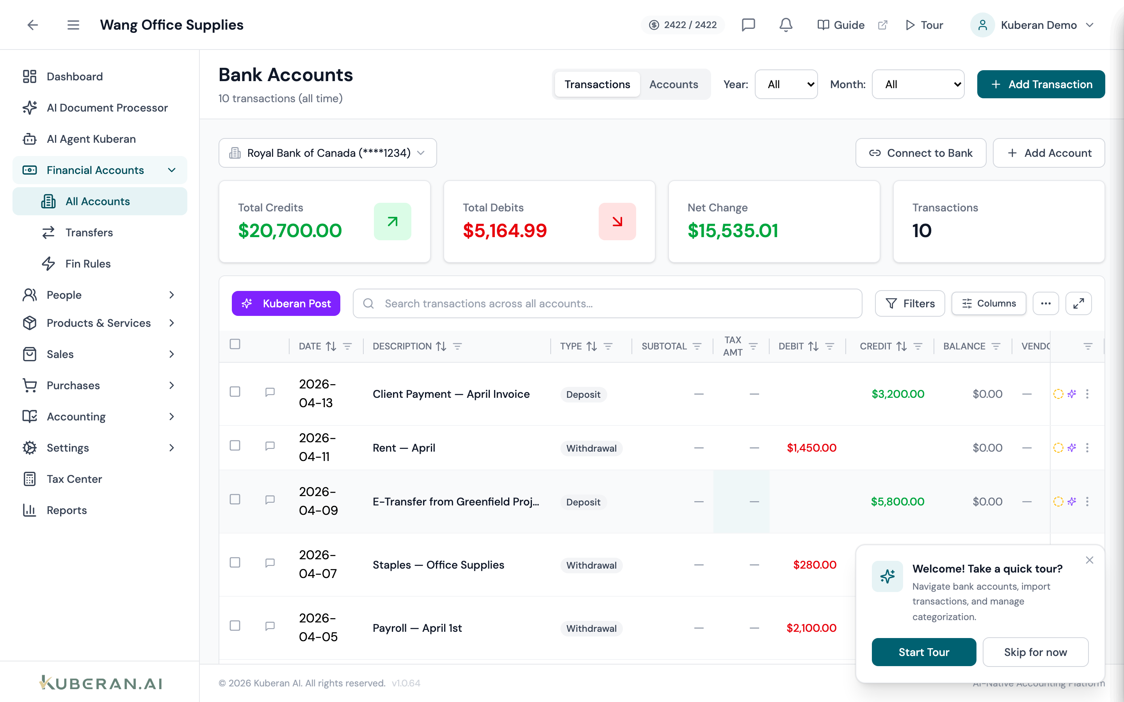This screenshot has width=1124, height=702.
Task: Filter the Tax Amt column
Action: pos(753,346)
